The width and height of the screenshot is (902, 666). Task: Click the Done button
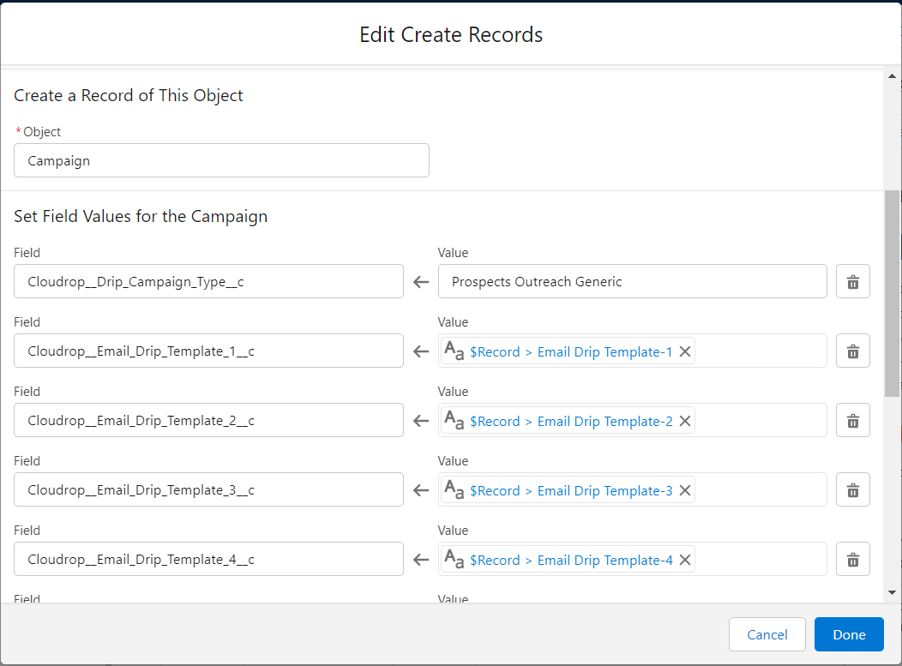849,634
